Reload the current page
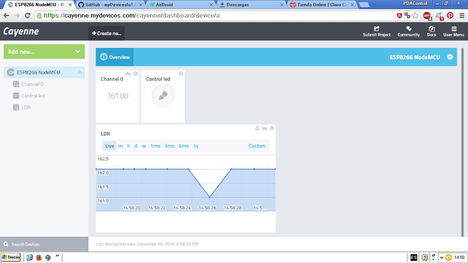 tap(27, 16)
